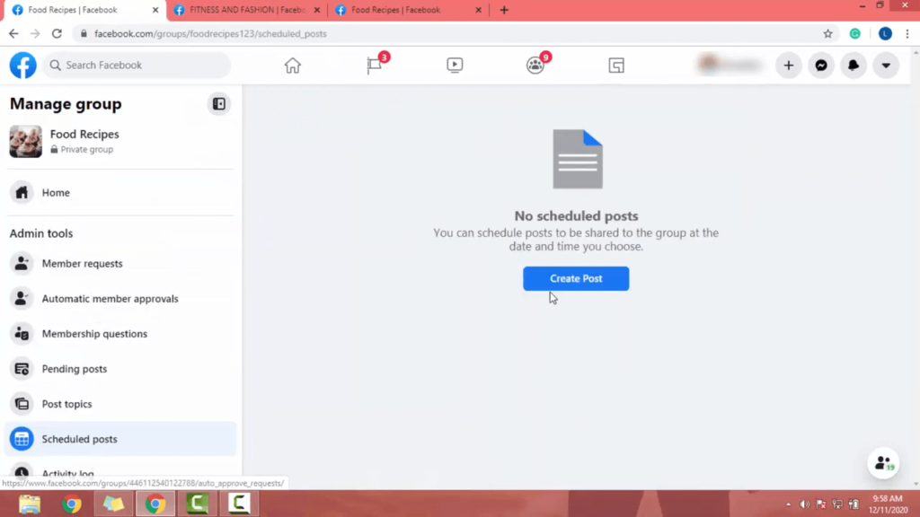Focus the Search Facebook field
This screenshot has height=517, width=920.
pyautogui.click(x=137, y=65)
